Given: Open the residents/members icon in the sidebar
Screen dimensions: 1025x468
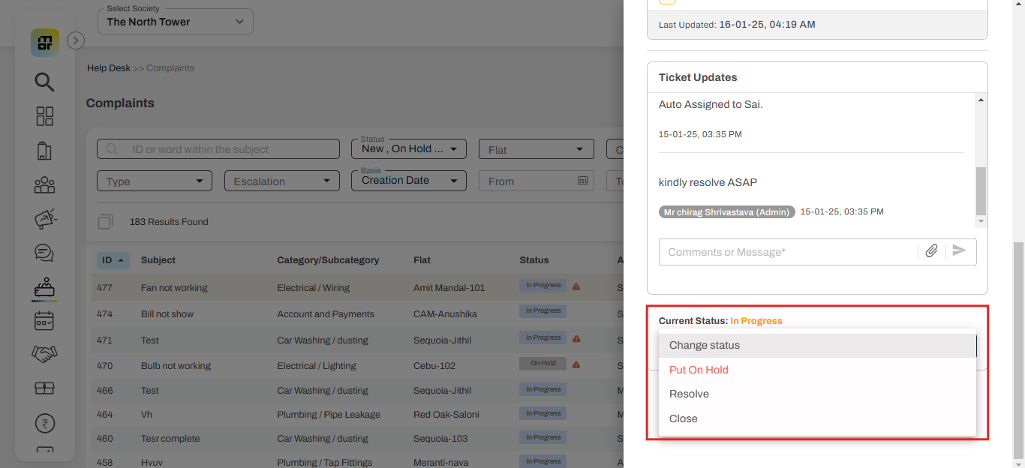Looking at the screenshot, I should tap(44, 184).
